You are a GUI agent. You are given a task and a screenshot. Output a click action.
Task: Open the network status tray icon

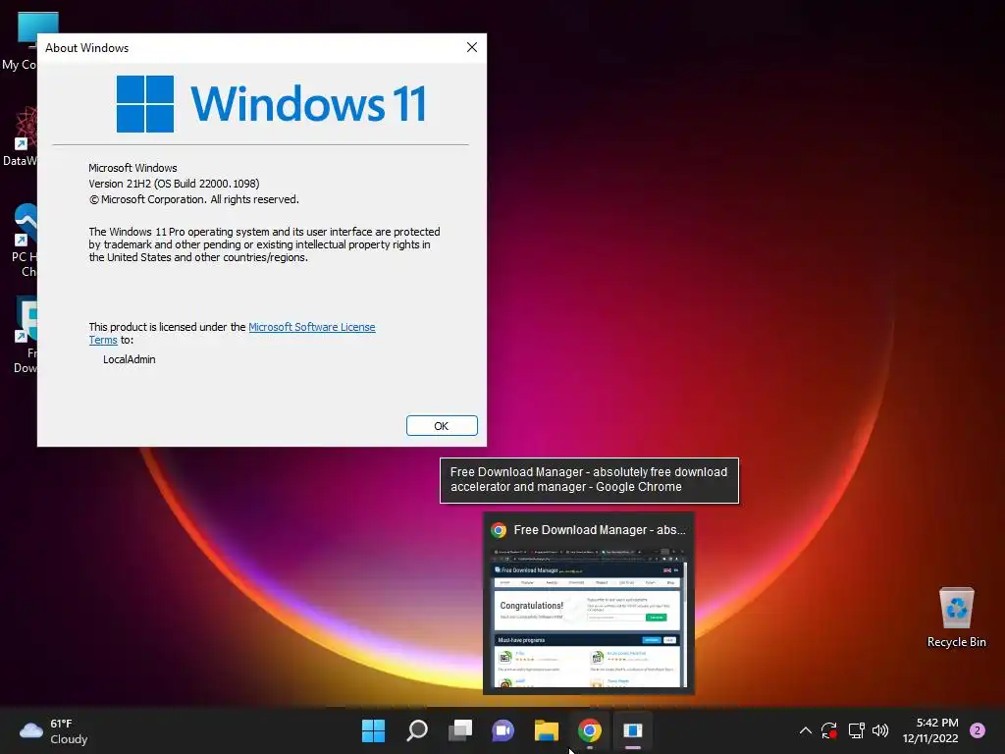856,730
